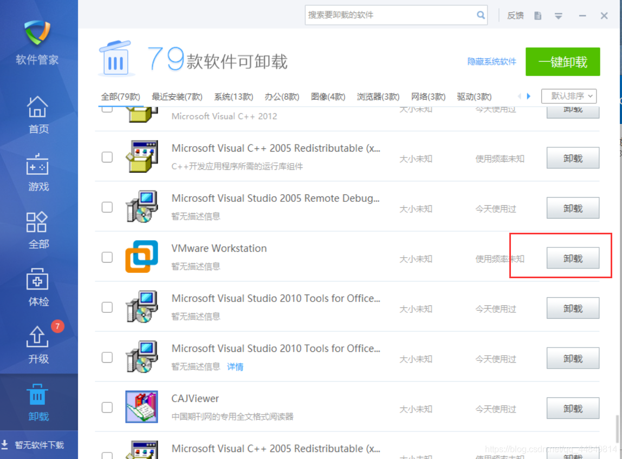Screen dimensions: 622x459
Task: Open the 体检 checkup section
Action: [38, 288]
